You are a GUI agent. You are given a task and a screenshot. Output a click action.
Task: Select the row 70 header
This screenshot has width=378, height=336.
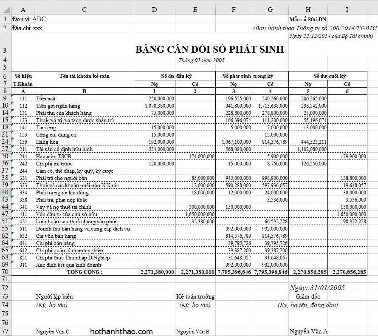[5, 272]
